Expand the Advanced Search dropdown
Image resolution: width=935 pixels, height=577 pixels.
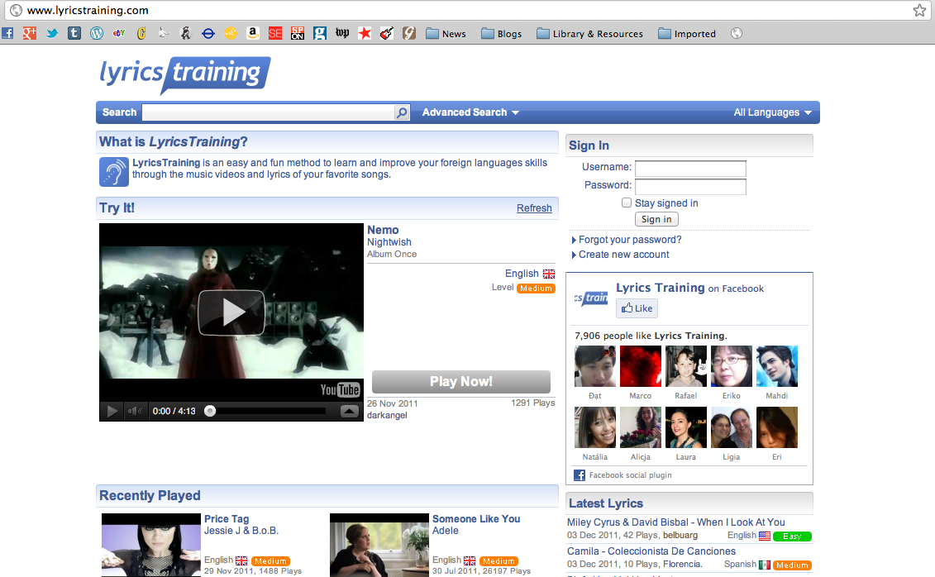pyautogui.click(x=470, y=112)
